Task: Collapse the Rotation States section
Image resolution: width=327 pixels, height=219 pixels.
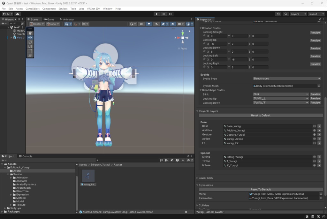Action: 201,28
